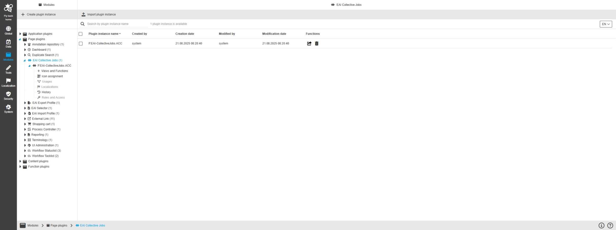Click EAI Collective Jobs breadcrumb link
This screenshot has height=230, width=616.
coord(93,225)
